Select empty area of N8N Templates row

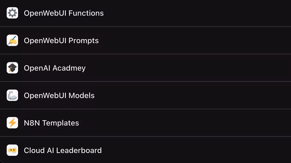pyautogui.click(x=186, y=123)
